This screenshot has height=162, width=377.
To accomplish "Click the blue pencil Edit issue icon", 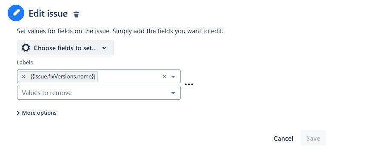I will coord(16,13).
